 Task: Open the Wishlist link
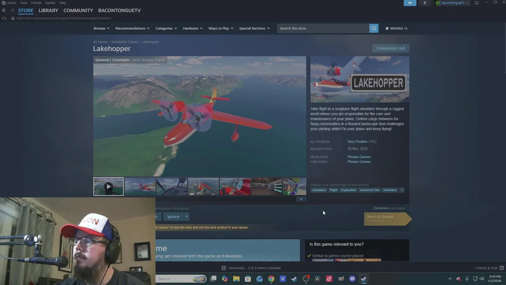pyautogui.click(x=396, y=28)
